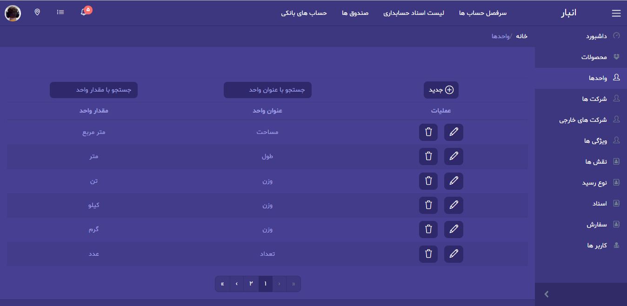
Task: Edit the وزن / گرم row
Action: click(x=454, y=229)
